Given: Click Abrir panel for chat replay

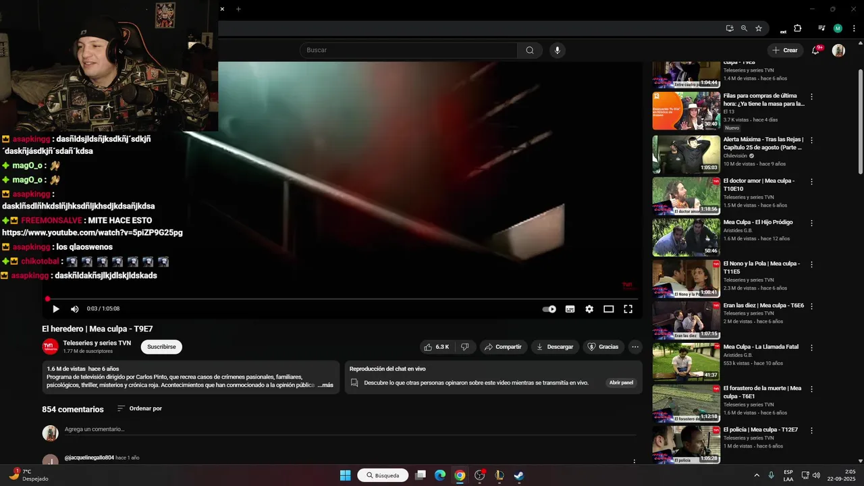Looking at the screenshot, I should [621, 383].
